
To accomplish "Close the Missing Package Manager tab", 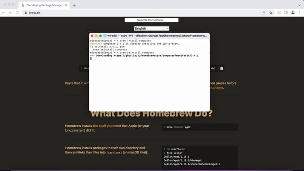I will 66,5.
